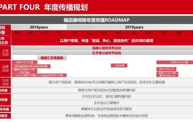Select the '福田戴姆勒杯高效物流挑战赛' block
The image size is (193, 122).
coord(31,66)
